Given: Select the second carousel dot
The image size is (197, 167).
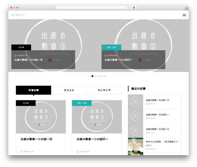Looking at the screenshot, I should pos(95,76).
